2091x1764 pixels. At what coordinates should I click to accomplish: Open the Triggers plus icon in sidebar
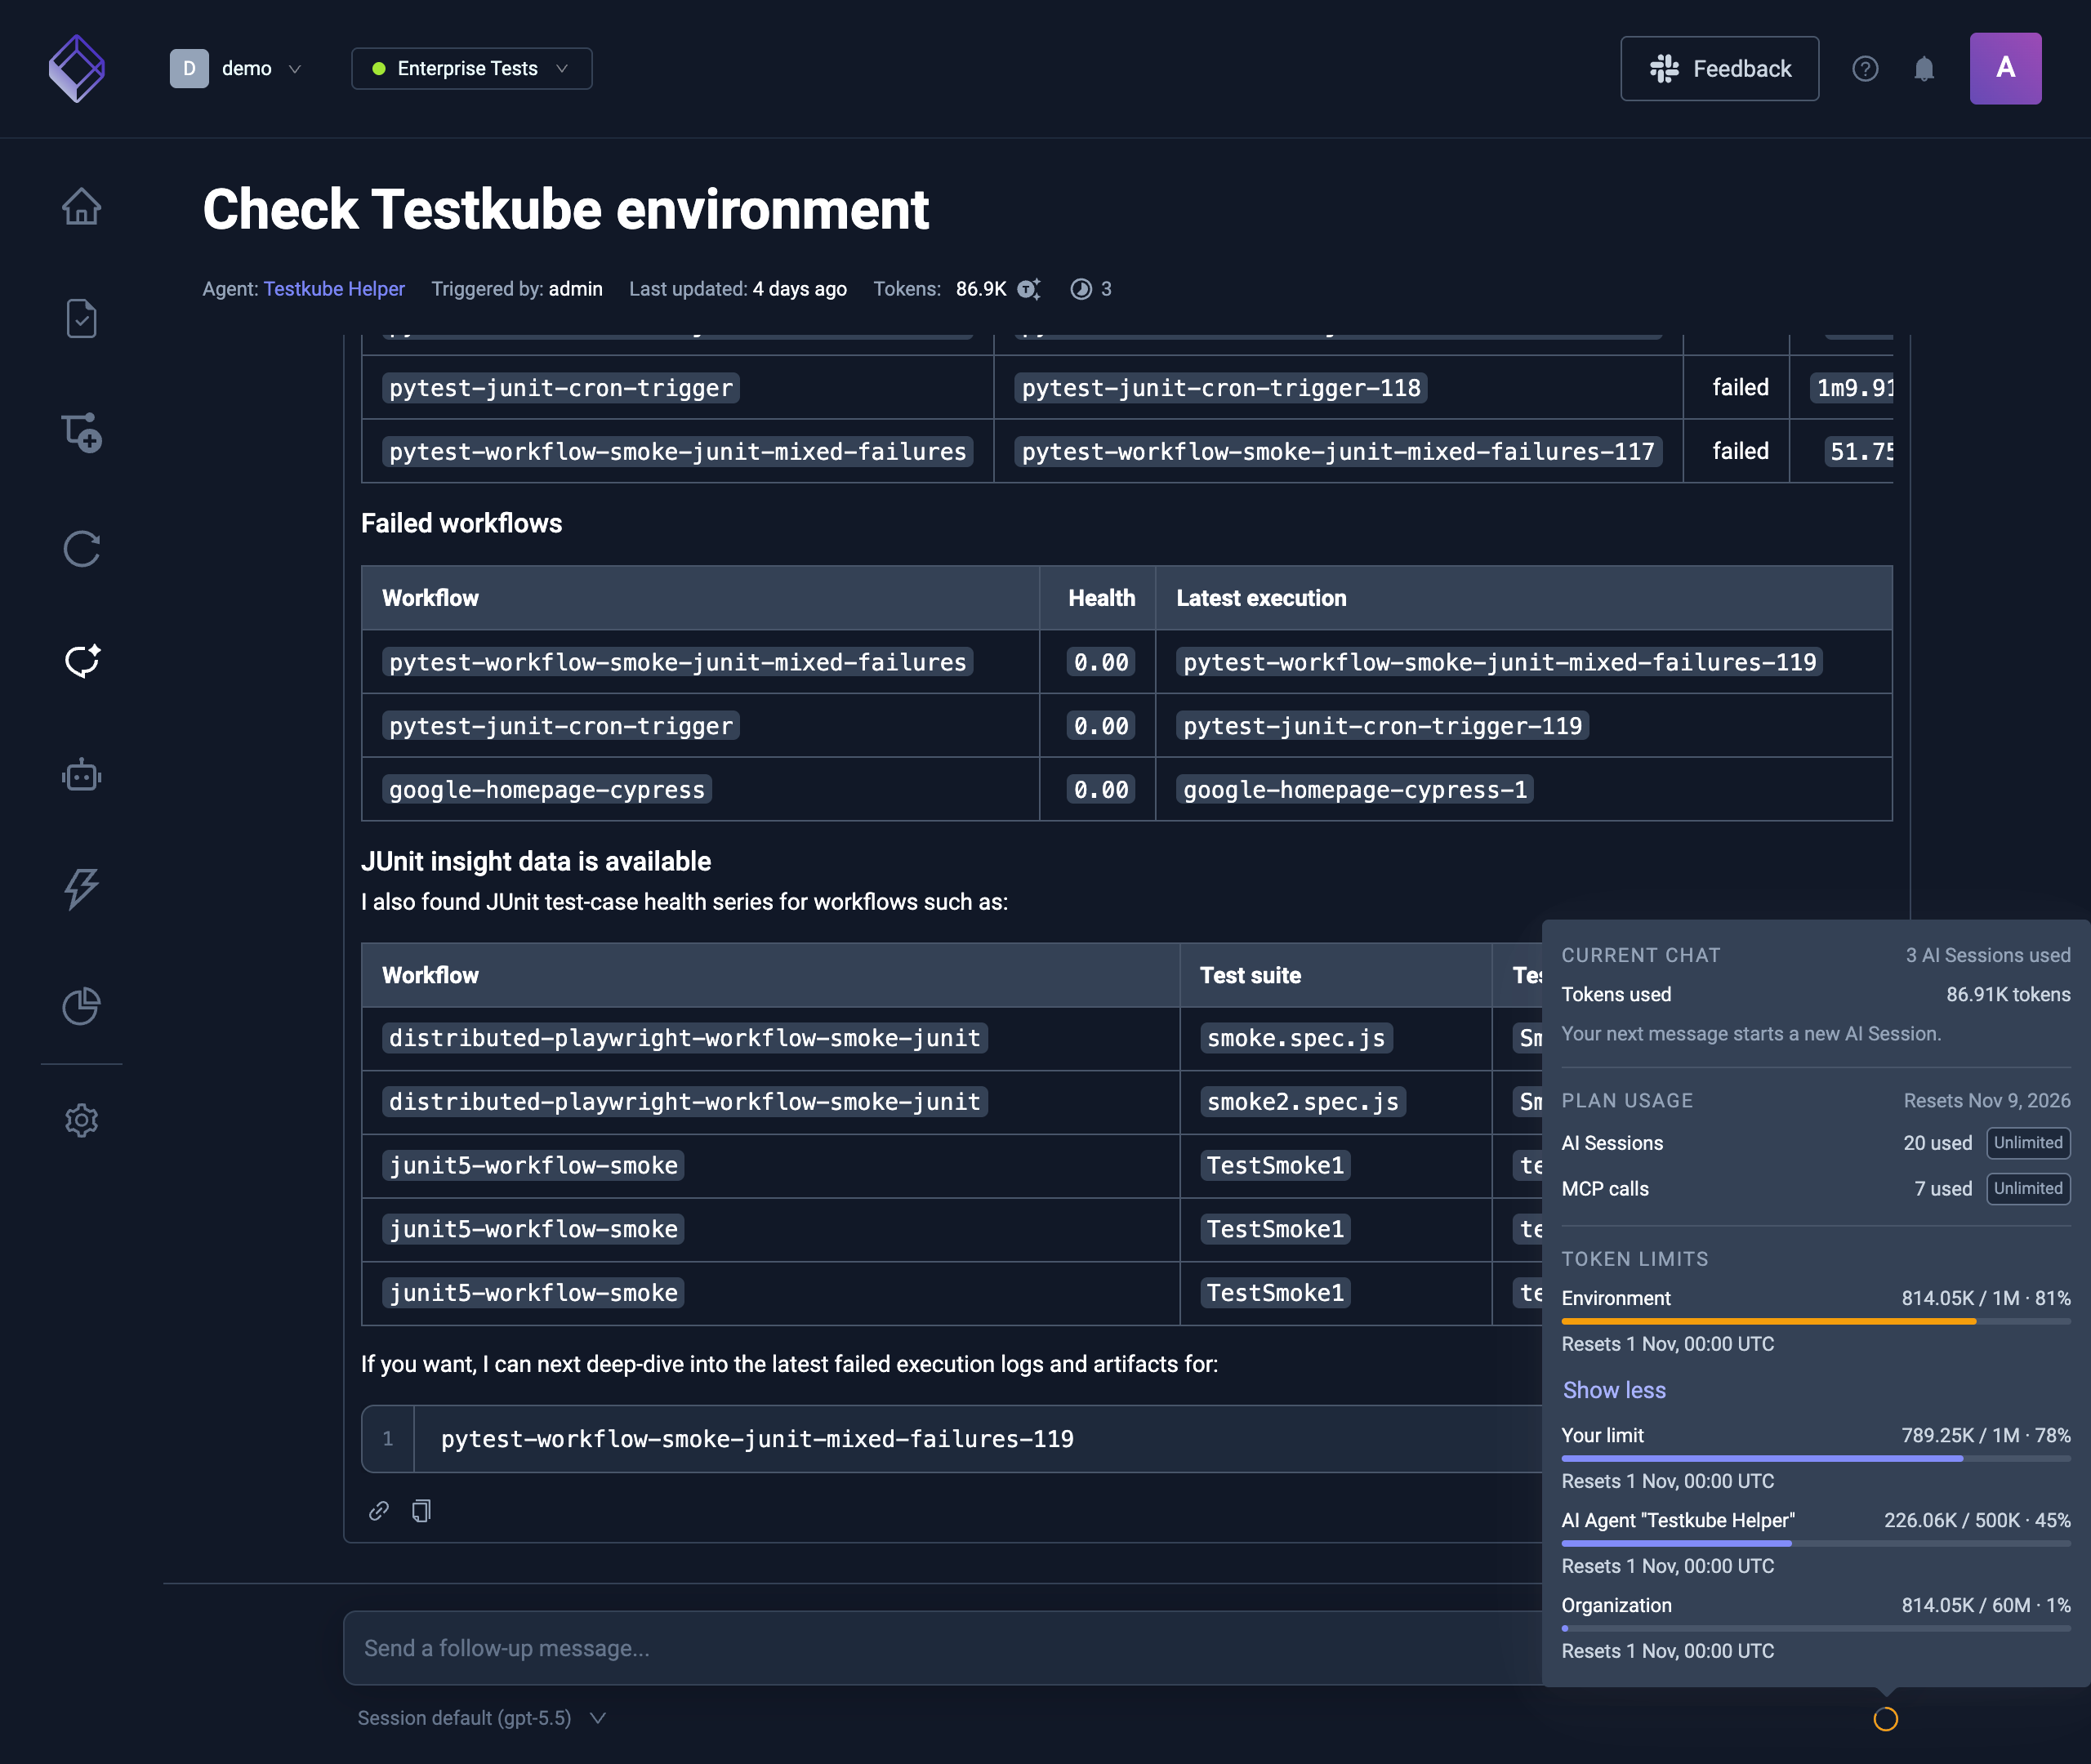81,433
